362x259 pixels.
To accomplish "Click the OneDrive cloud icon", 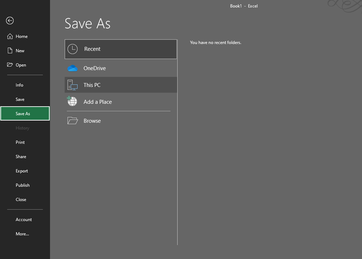I will point(72,69).
